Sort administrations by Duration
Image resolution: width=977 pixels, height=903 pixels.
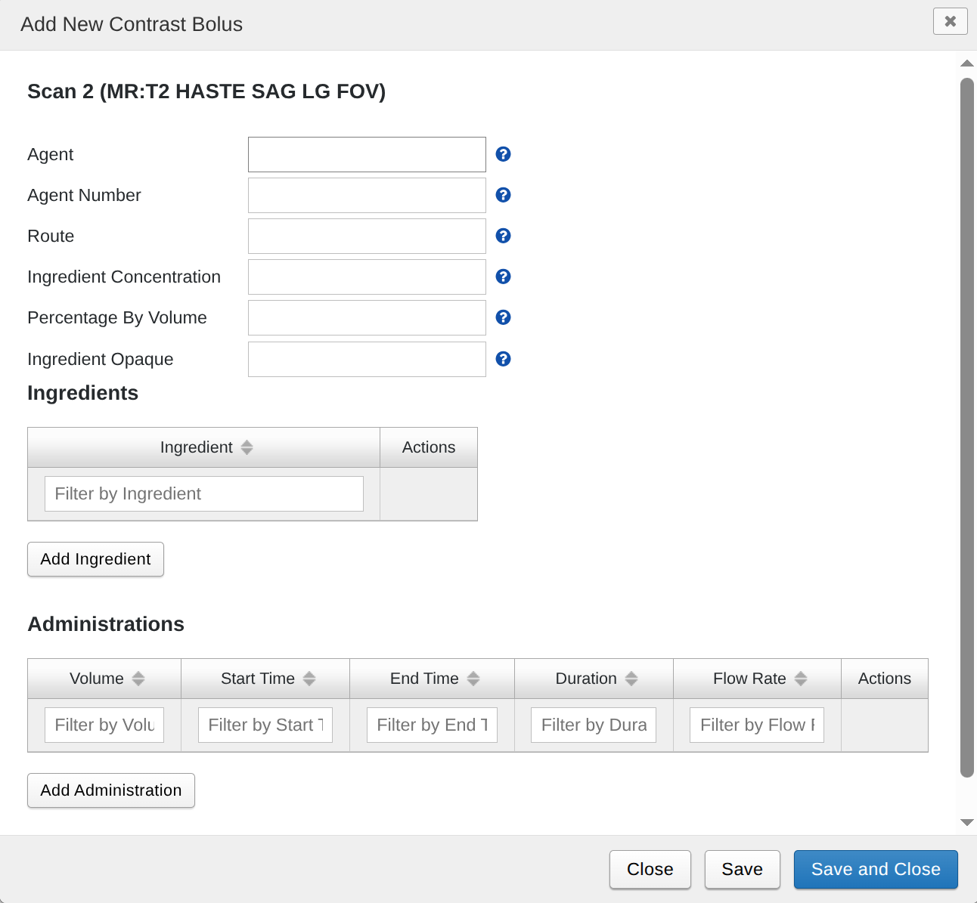594,679
